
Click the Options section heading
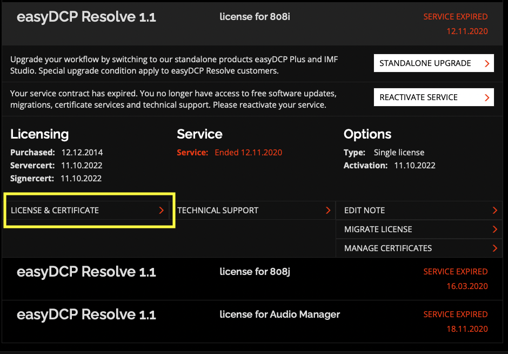tap(367, 134)
